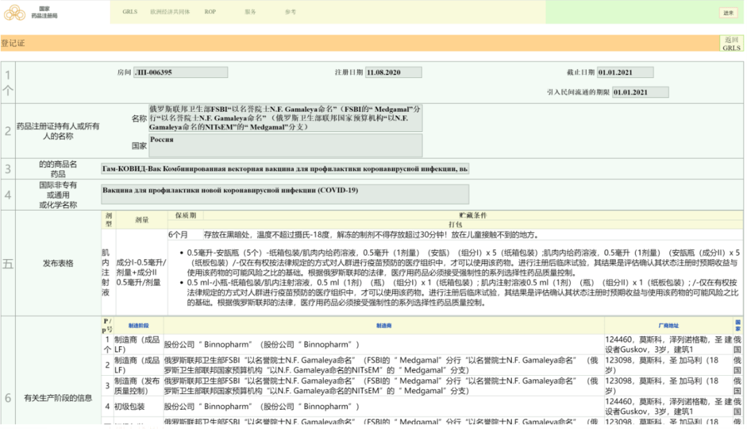Click the 国家 field showing Россия

(x=284, y=146)
